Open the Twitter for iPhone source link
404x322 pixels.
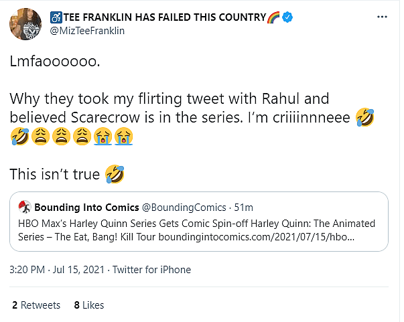coord(151,270)
